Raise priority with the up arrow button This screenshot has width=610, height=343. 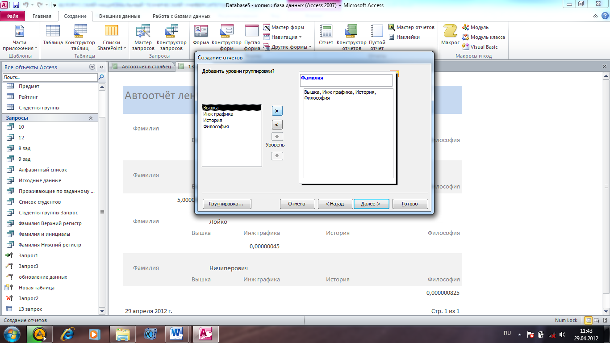point(277,137)
